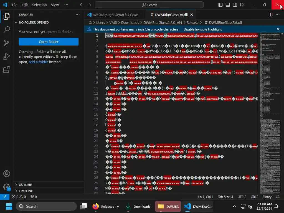Open notifications bell in status bar
The height and width of the screenshot is (213, 284).
click(x=278, y=197)
